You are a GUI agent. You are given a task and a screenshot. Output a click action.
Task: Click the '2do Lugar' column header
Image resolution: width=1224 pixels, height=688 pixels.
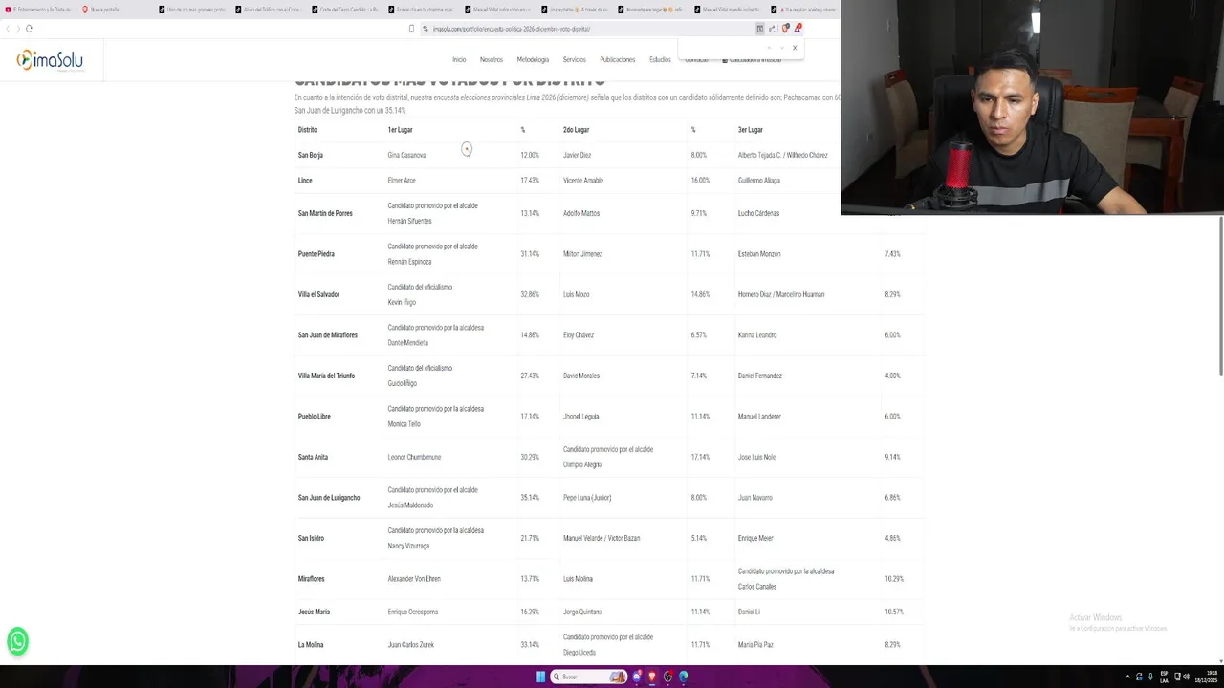(576, 130)
